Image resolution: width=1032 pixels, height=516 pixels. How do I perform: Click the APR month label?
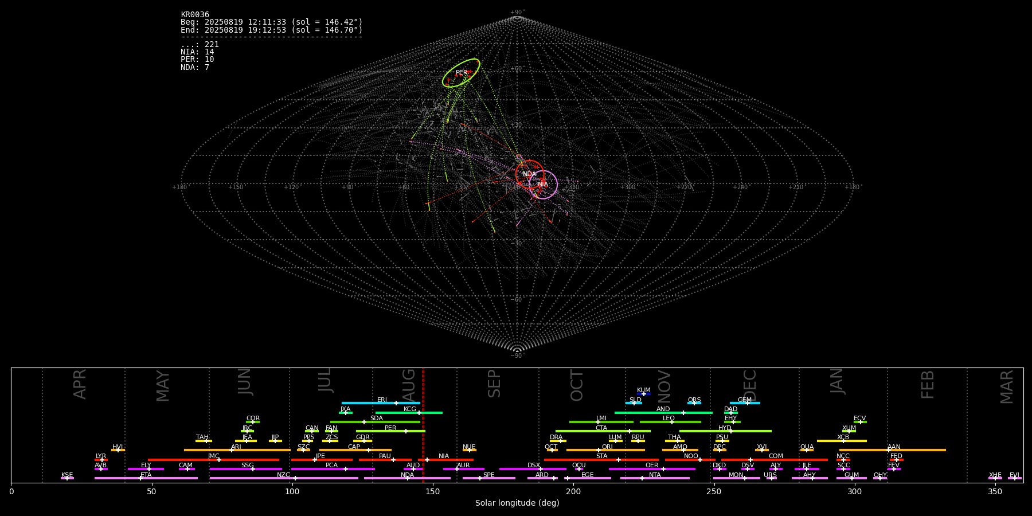[x=80, y=384]
